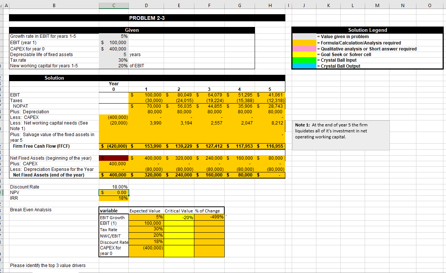Screen dimensions: 446x273
Task: Click the growth rate 5% given cell
Action: (114, 36)
